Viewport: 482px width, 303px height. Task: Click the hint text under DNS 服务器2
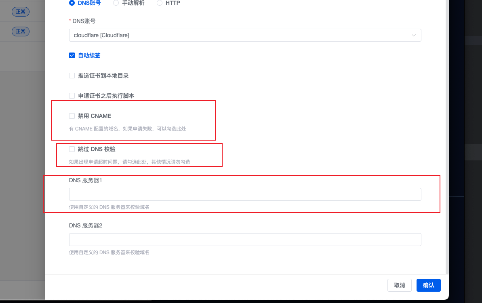(x=109, y=253)
